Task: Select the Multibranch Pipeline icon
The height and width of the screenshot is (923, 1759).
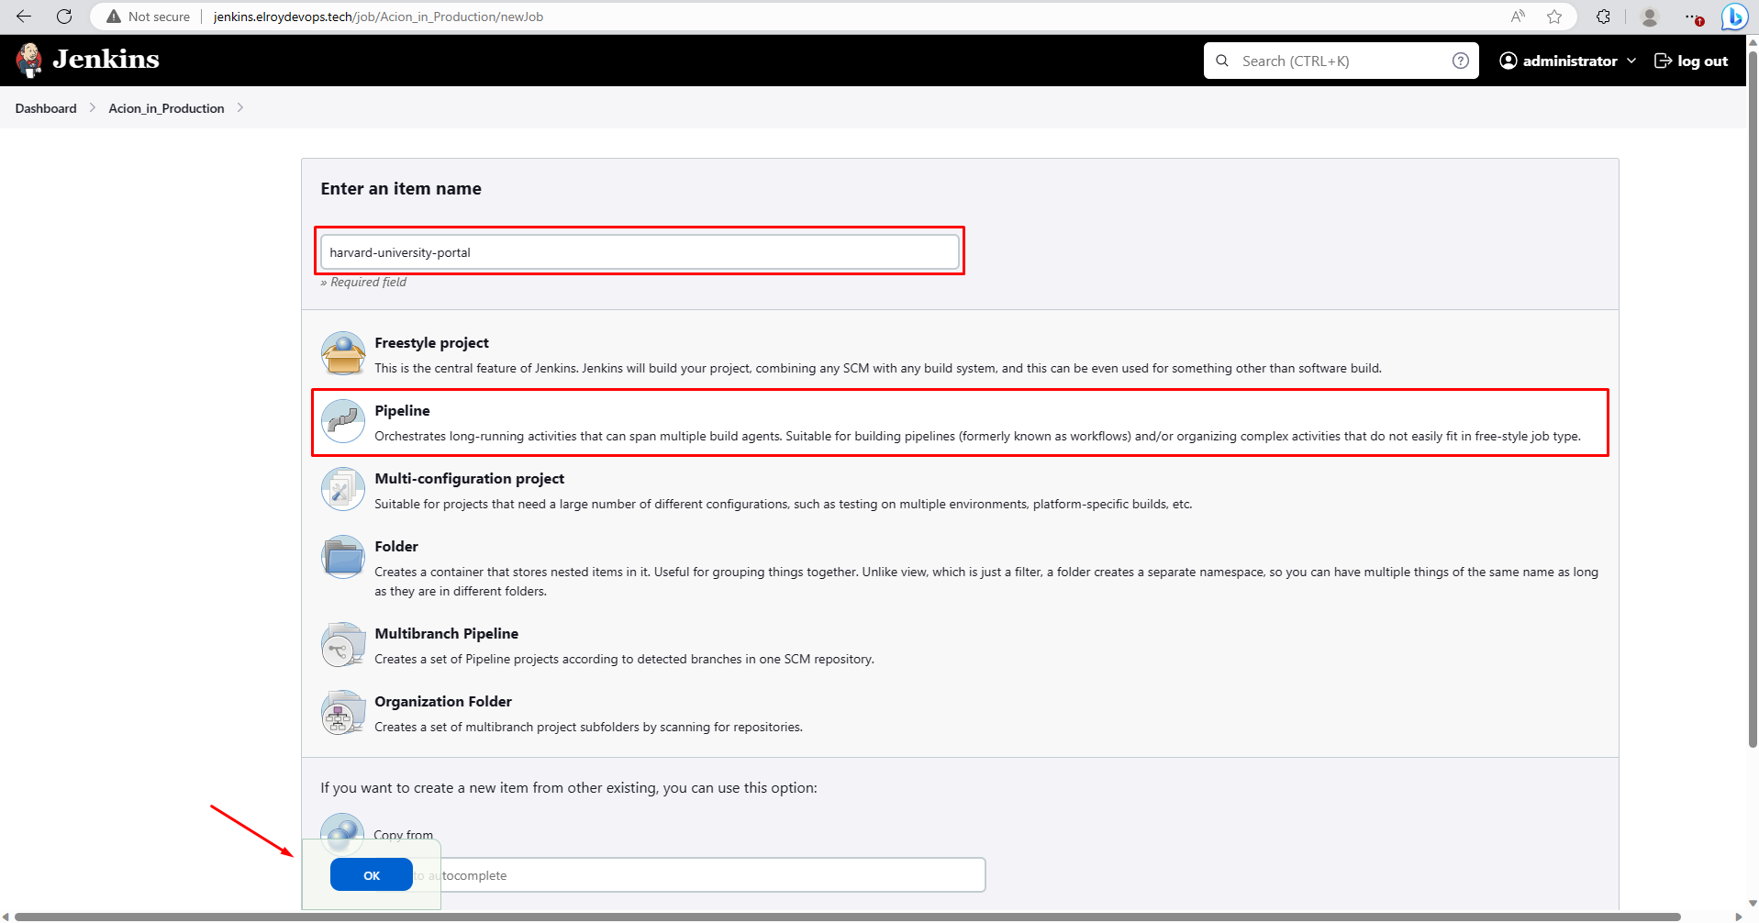Action: coord(343,644)
